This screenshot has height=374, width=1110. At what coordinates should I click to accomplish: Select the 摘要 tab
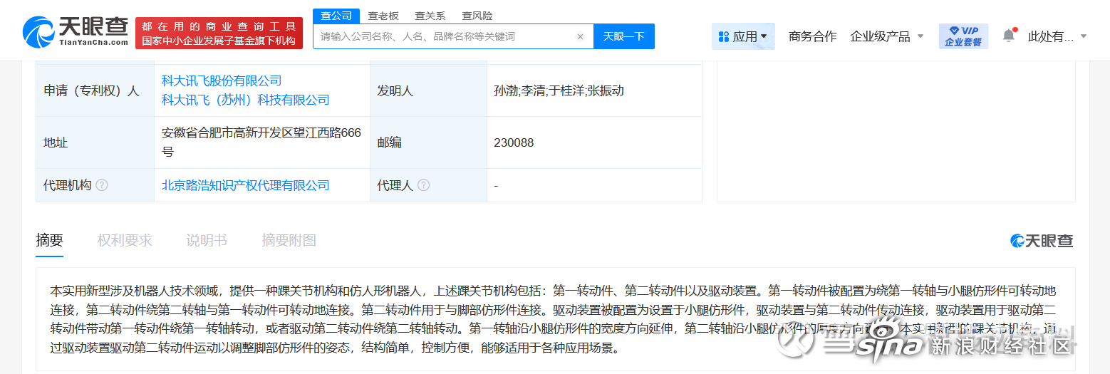point(50,241)
